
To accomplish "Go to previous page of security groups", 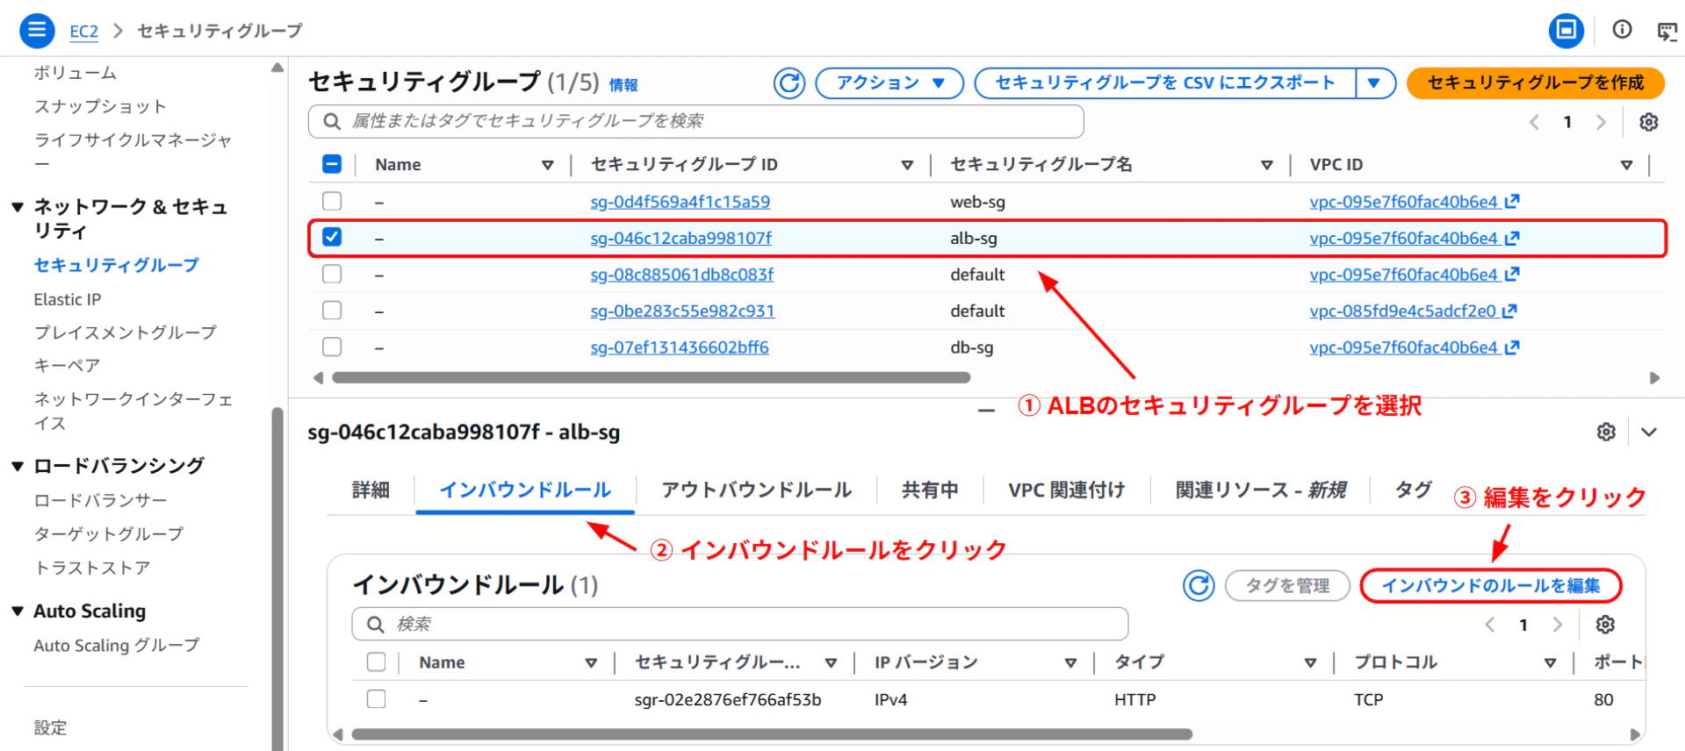I will [x=1534, y=122].
